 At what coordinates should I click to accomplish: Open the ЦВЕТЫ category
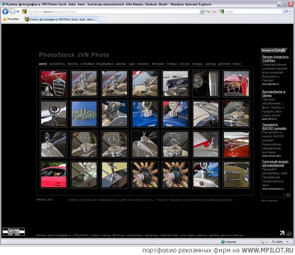tap(121, 64)
